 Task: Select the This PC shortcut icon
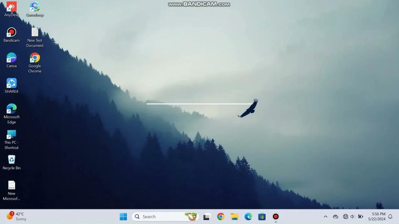click(x=12, y=134)
